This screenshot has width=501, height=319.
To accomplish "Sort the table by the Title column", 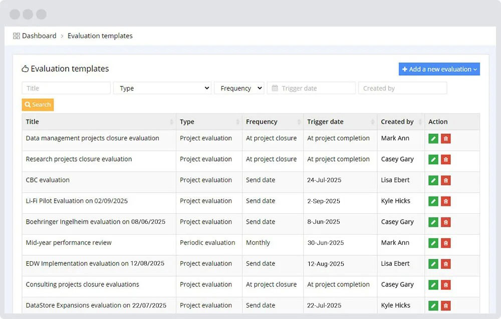I will [32, 121].
